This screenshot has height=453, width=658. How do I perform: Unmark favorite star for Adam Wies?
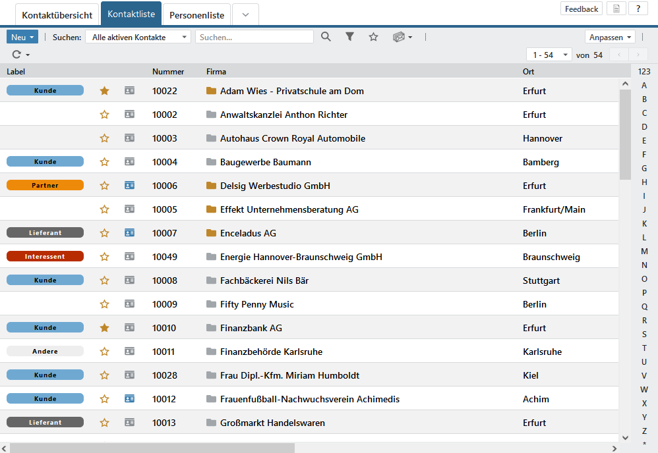104,91
